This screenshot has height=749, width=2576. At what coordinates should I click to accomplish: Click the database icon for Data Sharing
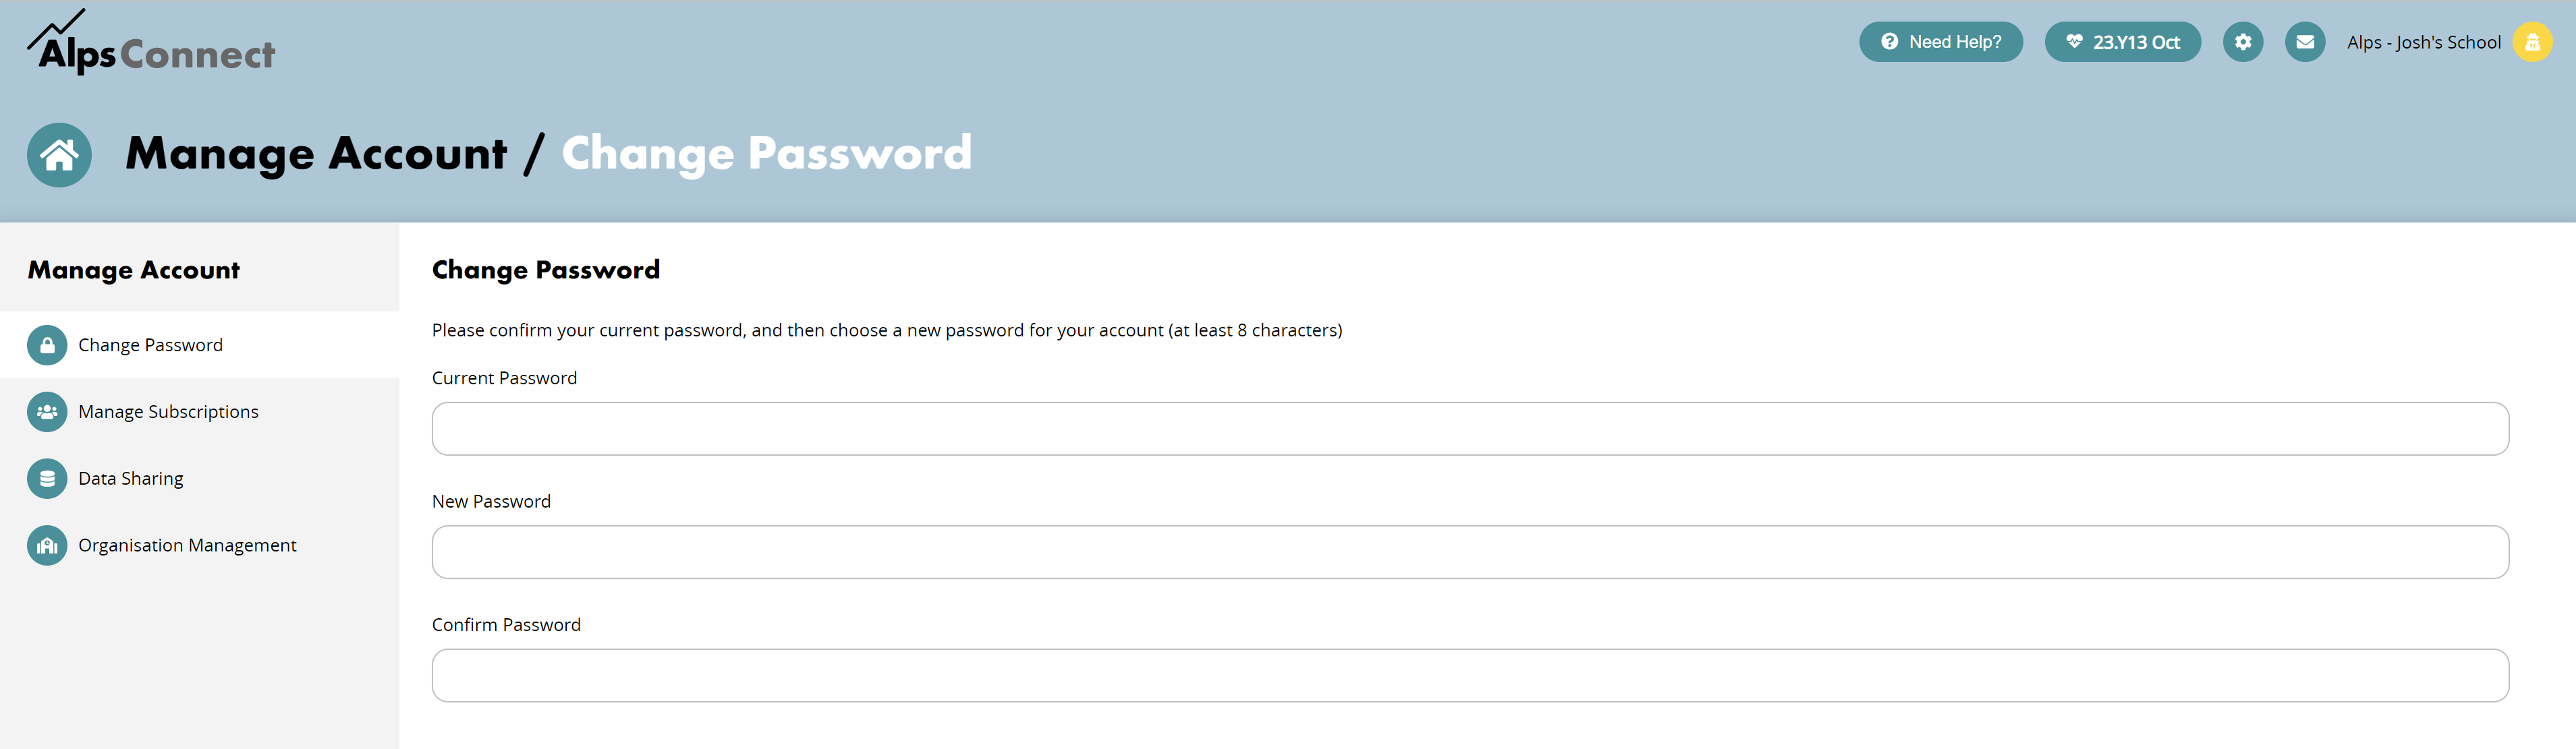(x=47, y=479)
